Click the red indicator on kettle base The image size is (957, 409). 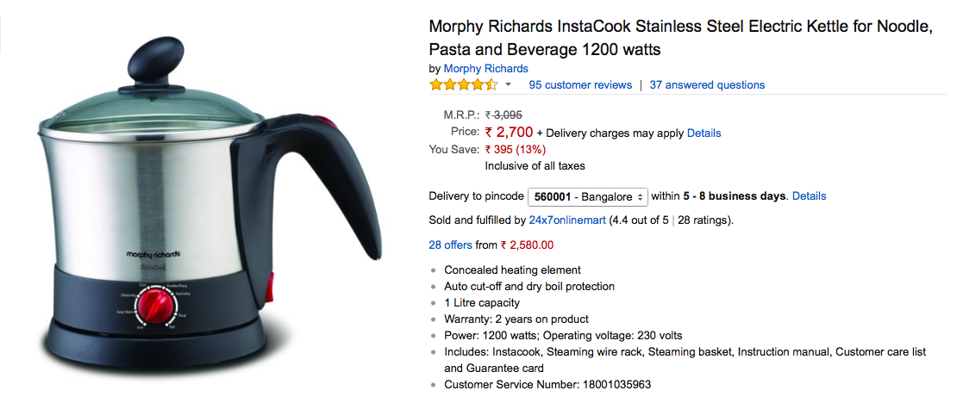pyautogui.click(x=271, y=284)
